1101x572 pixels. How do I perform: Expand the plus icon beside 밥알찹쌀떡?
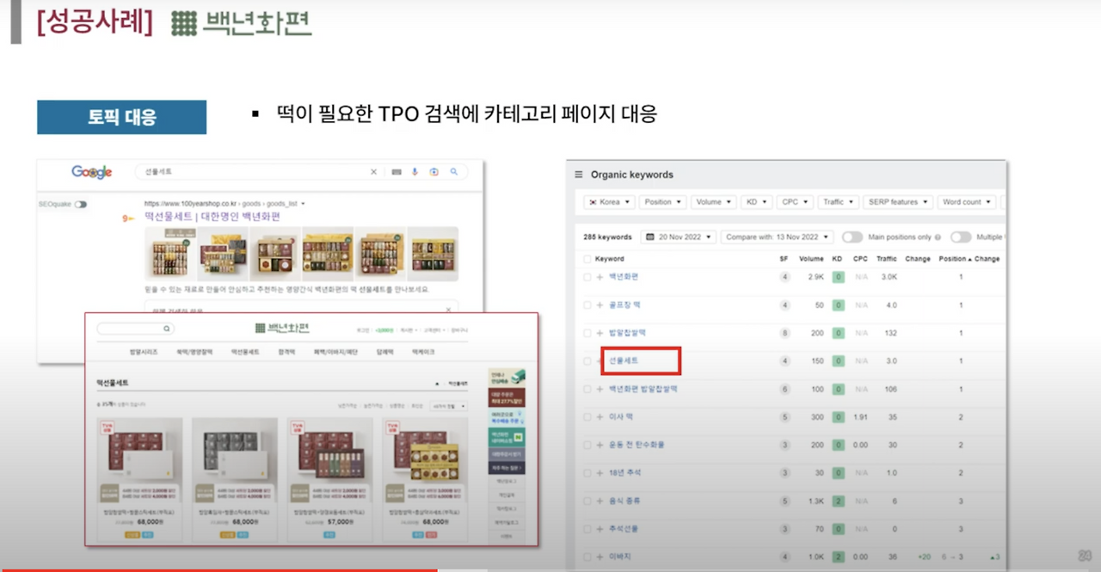coord(600,333)
